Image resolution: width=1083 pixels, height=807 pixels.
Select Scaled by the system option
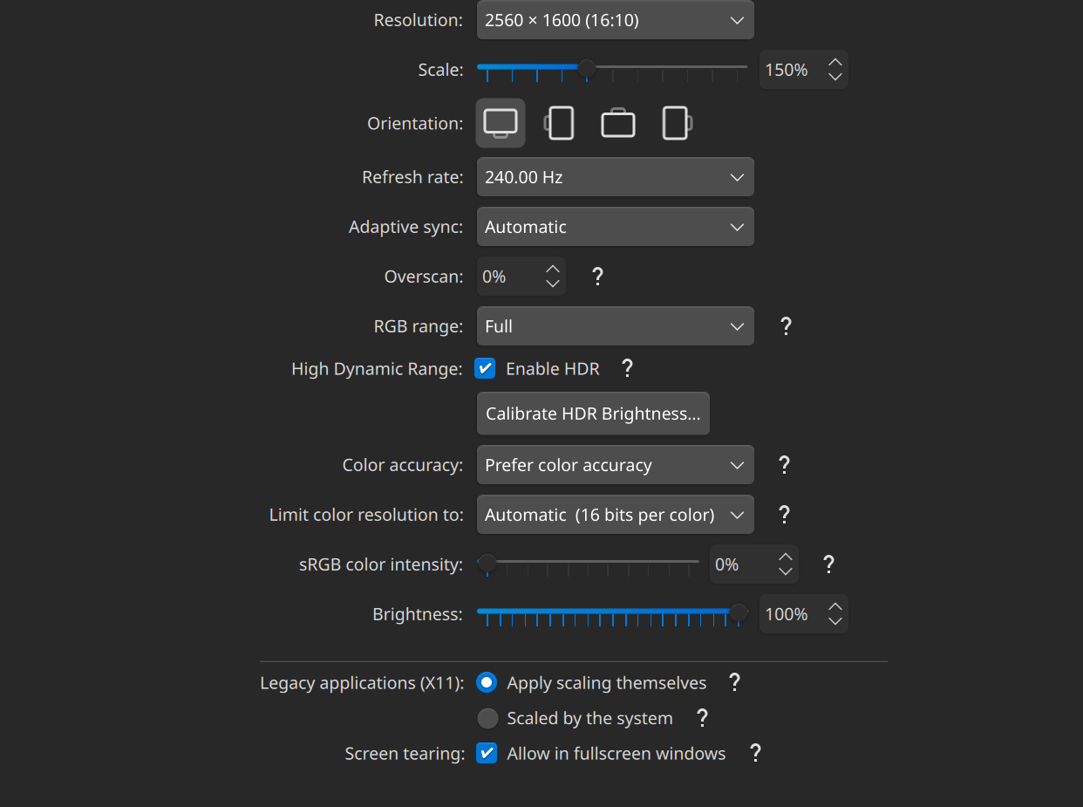click(487, 718)
